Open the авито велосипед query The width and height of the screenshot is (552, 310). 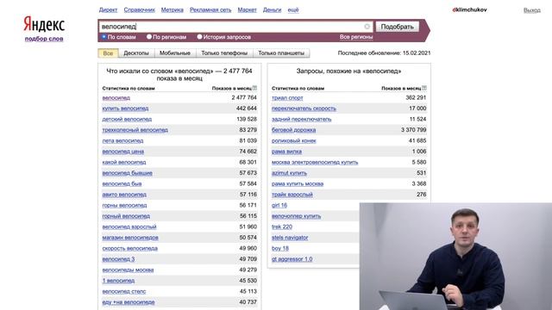[124, 195]
